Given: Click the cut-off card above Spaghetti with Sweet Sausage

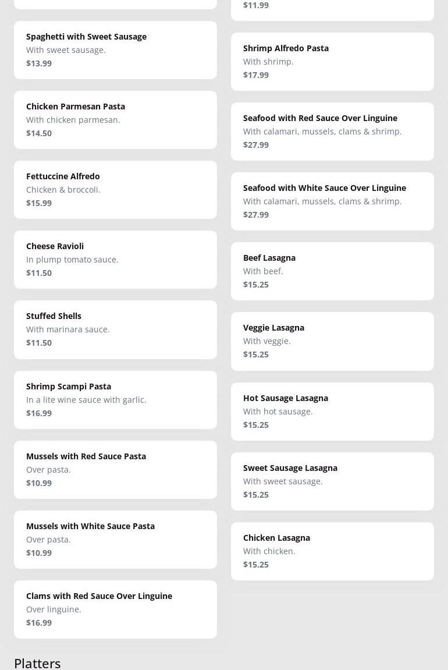Looking at the screenshot, I should coord(115,3).
